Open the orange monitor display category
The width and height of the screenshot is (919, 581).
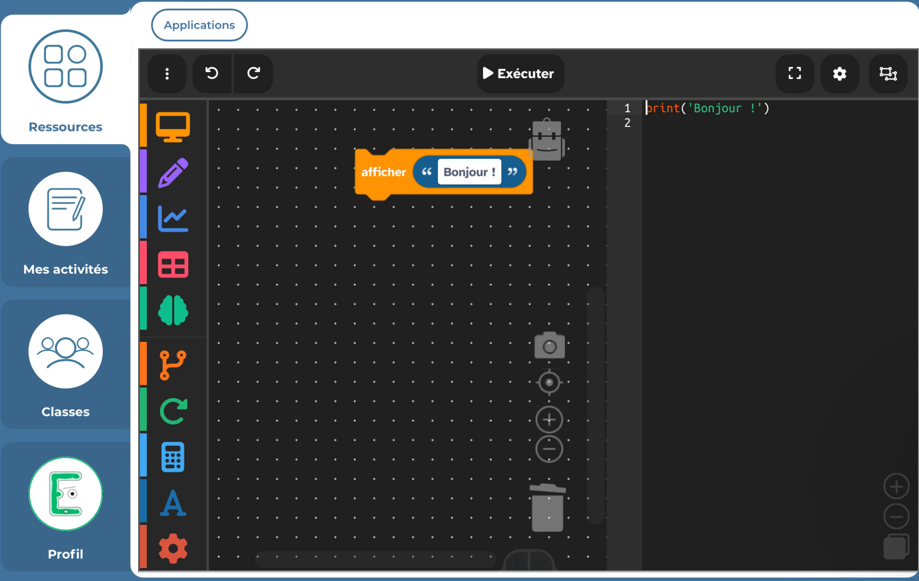(173, 127)
